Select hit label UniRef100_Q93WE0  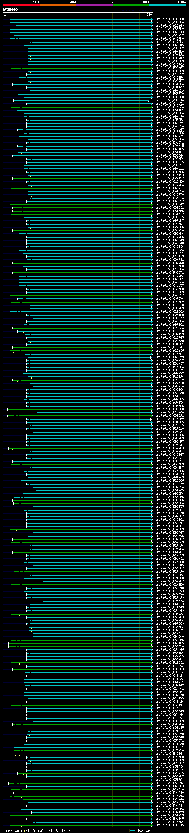(x=170, y=724)
